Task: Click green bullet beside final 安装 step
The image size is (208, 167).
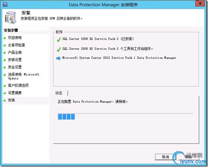Action: coord(4,100)
